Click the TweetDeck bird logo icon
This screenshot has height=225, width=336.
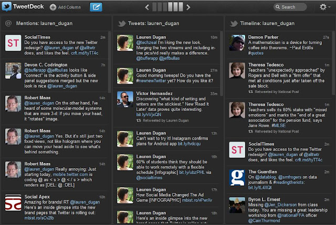(7, 7)
